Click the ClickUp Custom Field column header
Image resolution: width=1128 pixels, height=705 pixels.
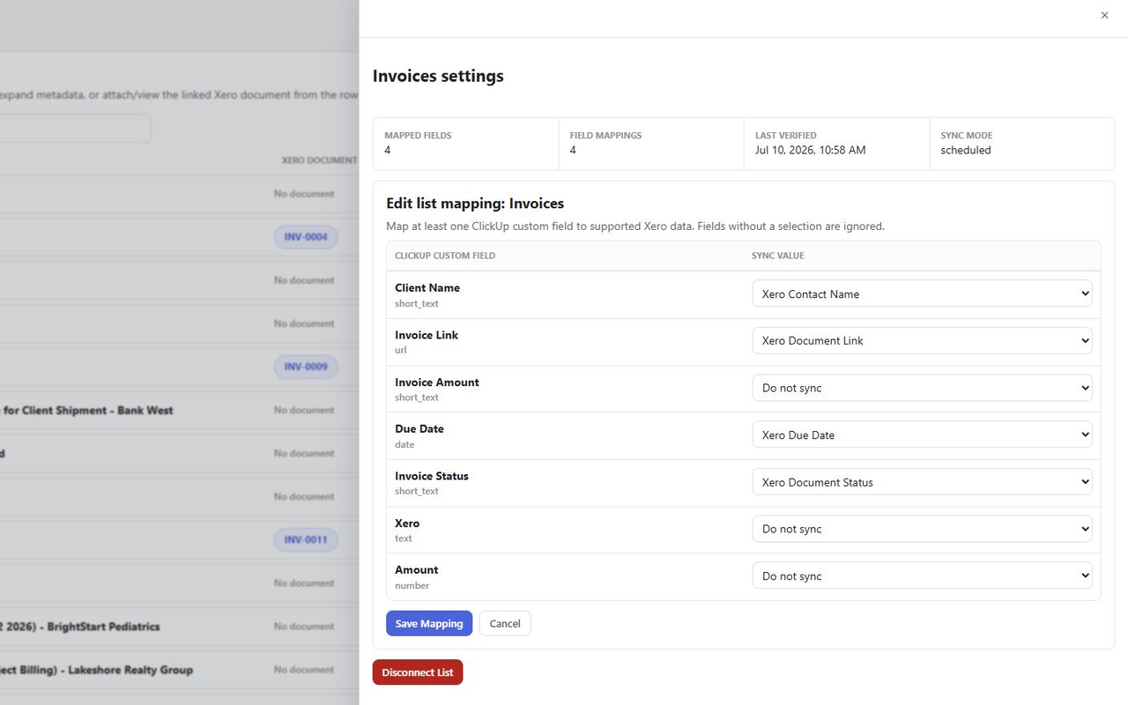pyautogui.click(x=445, y=256)
